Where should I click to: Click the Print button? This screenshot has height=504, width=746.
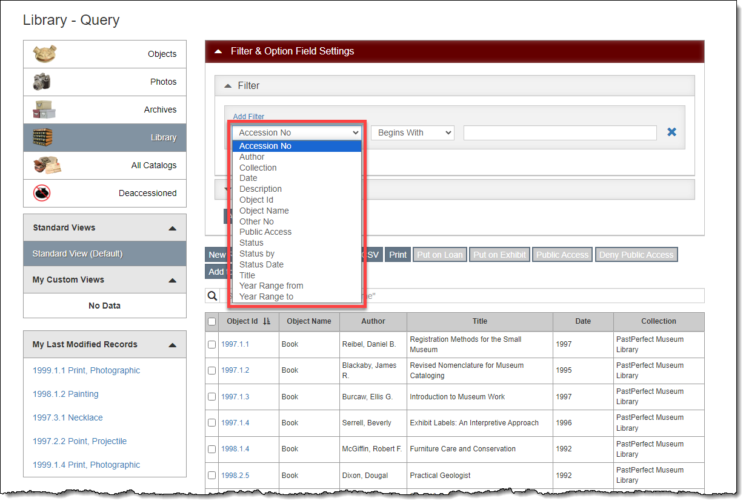398,255
